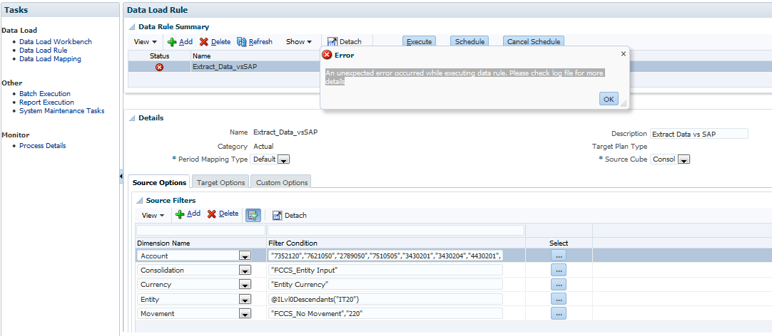Open the Data Load Mapping link
772x336 pixels.
(50, 59)
